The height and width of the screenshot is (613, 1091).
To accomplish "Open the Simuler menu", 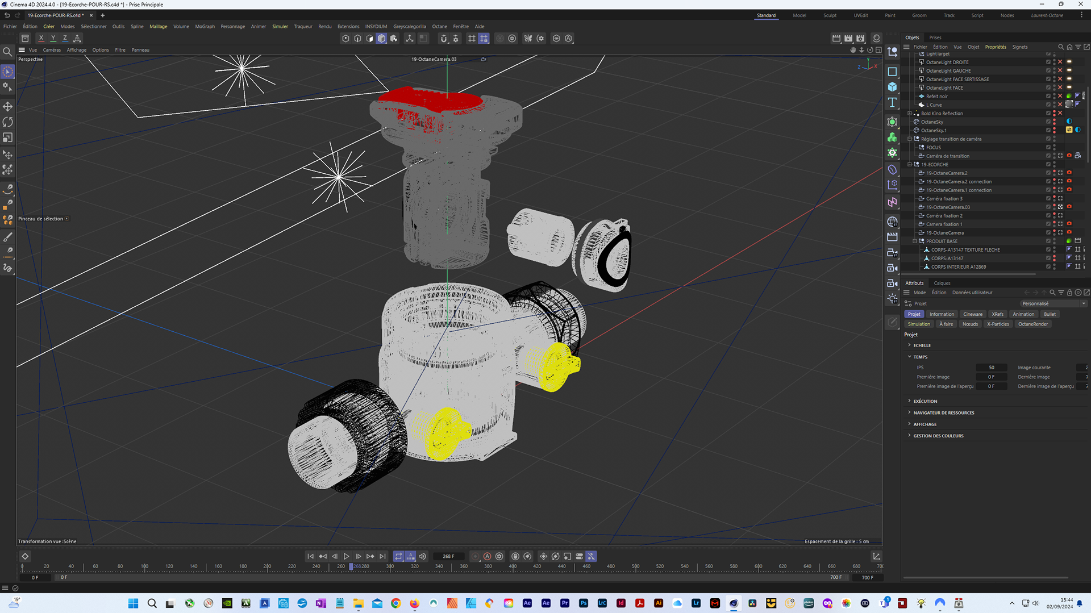I will 280,27.
